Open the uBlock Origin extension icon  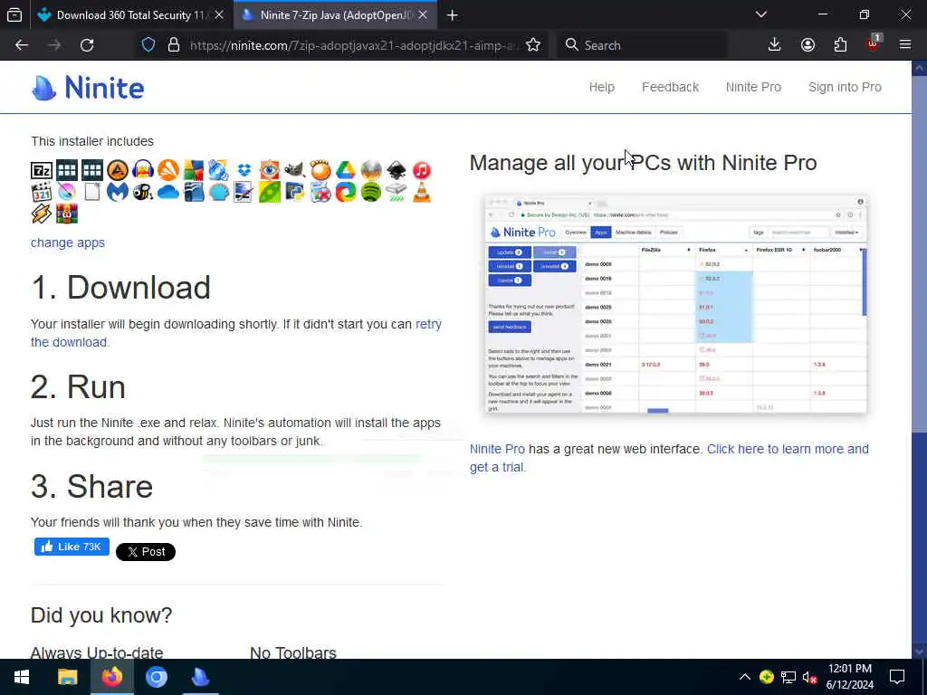tap(874, 43)
